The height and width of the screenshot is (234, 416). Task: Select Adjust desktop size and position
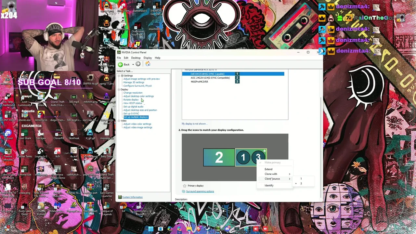tap(140, 110)
